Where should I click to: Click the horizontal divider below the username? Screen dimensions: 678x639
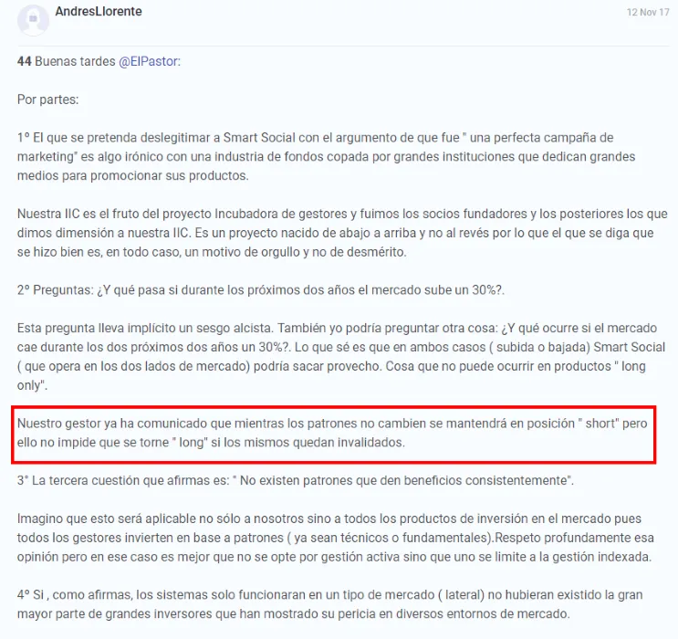coord(343,46)
